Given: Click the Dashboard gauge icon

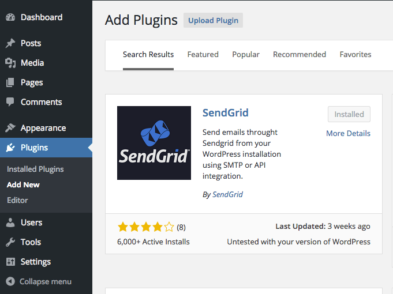Looking at the screenshot, I should pos(10,17).
